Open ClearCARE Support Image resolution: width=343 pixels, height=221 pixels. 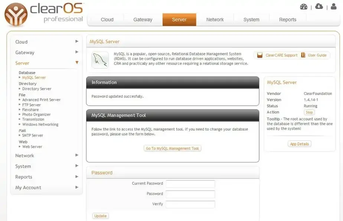[x=278, y=55]
